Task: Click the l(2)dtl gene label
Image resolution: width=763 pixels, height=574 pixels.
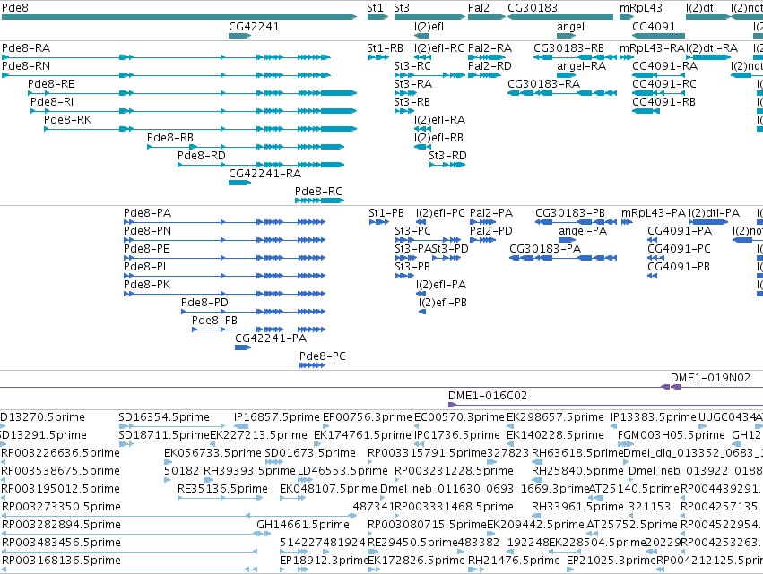Action: [x=701, y=8]
